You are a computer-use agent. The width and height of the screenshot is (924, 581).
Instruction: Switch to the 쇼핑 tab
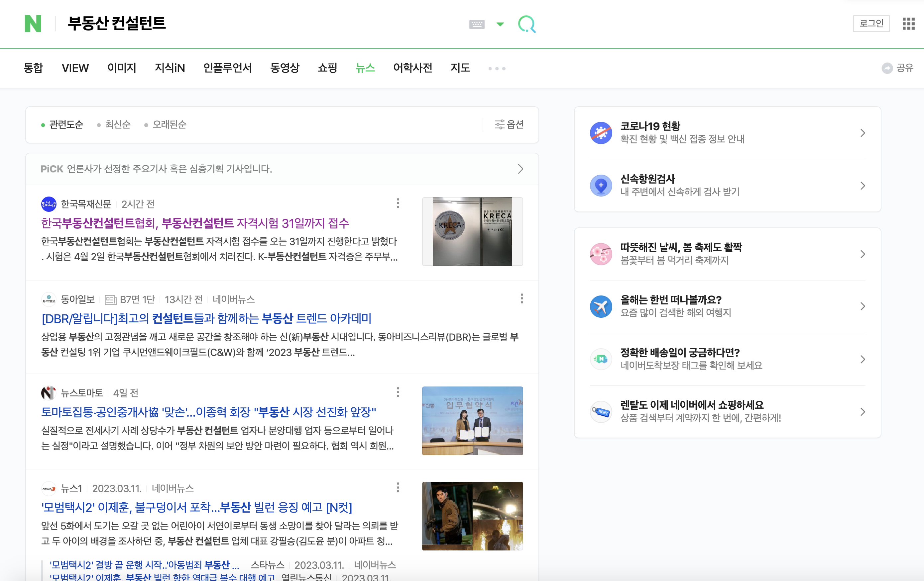327,68
